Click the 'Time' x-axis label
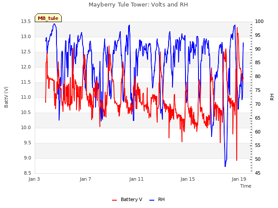 [246, 186]
